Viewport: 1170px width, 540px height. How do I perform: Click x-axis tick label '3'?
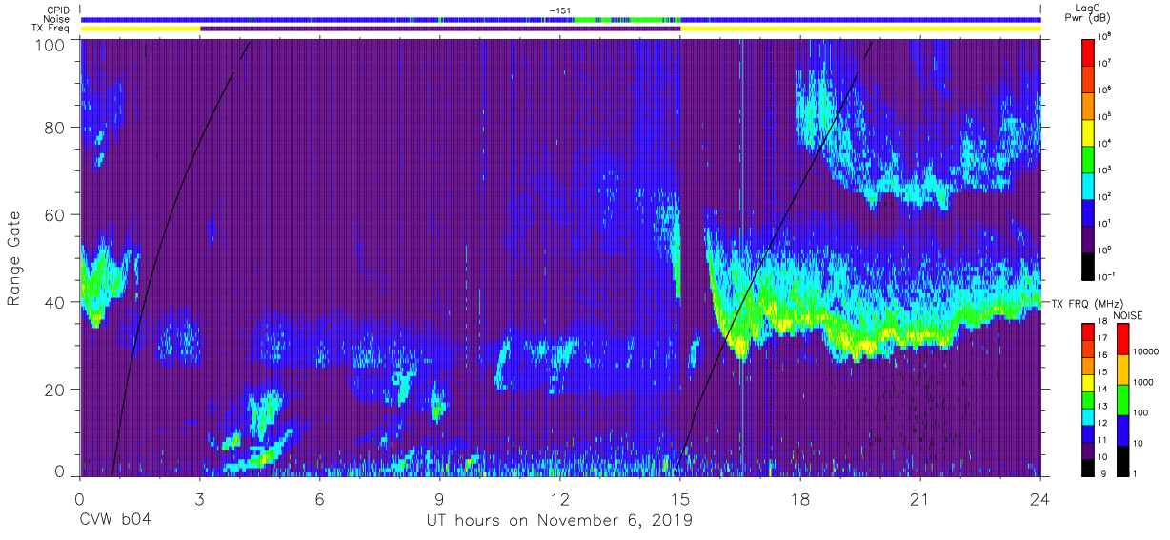point(199,499)
